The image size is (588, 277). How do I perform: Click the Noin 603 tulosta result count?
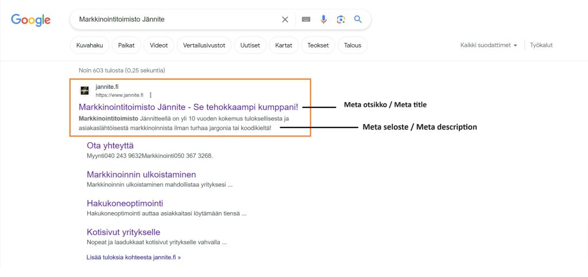tap(122, 71)
